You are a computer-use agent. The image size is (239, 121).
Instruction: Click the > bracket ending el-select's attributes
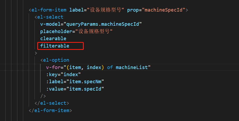36,53
